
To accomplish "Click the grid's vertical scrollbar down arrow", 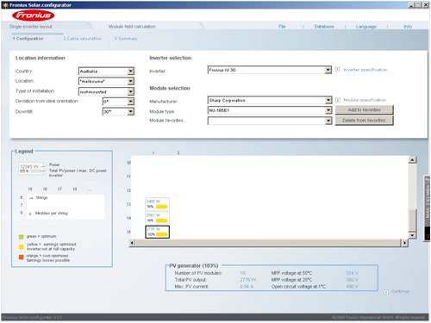I will click(x=412, y=235).
